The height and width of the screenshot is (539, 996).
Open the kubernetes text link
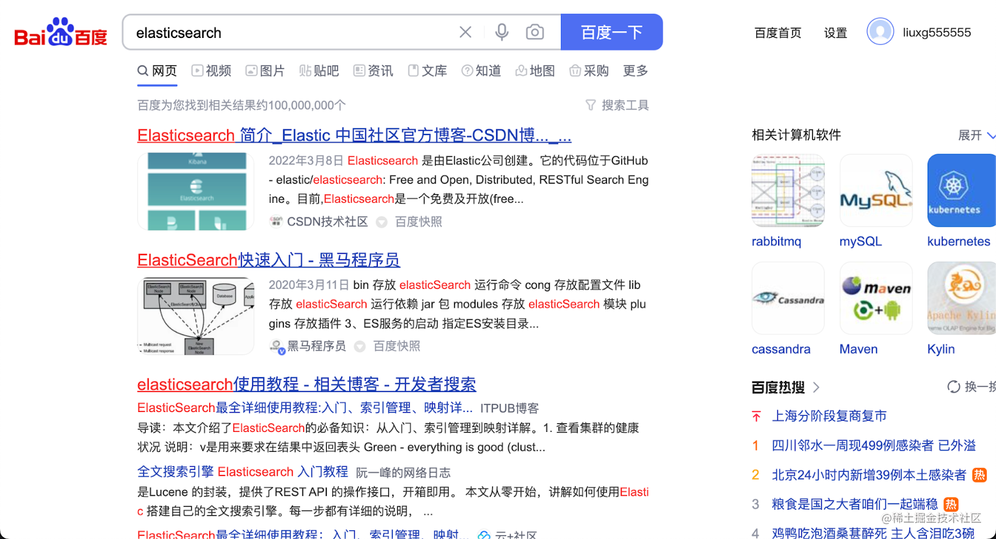959,241
